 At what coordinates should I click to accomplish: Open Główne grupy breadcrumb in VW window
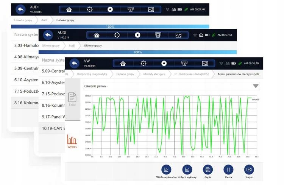pyautogui.click(x=125, y=74)
